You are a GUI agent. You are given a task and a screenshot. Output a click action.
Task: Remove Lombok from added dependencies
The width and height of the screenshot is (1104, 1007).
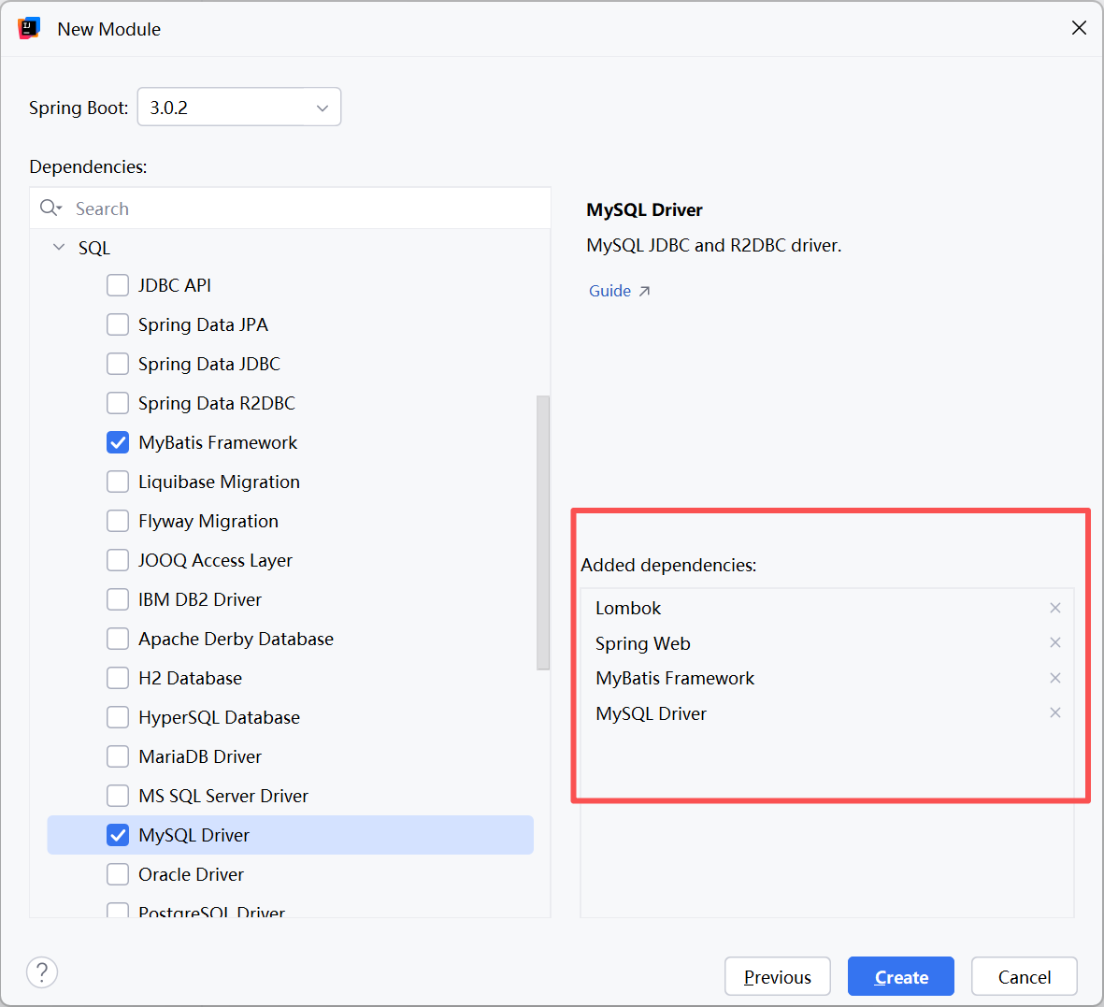(x=1054, y=608)
